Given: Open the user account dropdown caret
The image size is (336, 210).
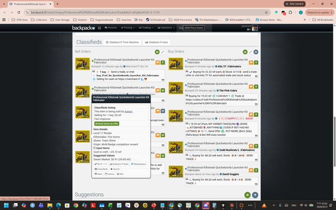Looking at the screenshot, I should pos(260,28).
